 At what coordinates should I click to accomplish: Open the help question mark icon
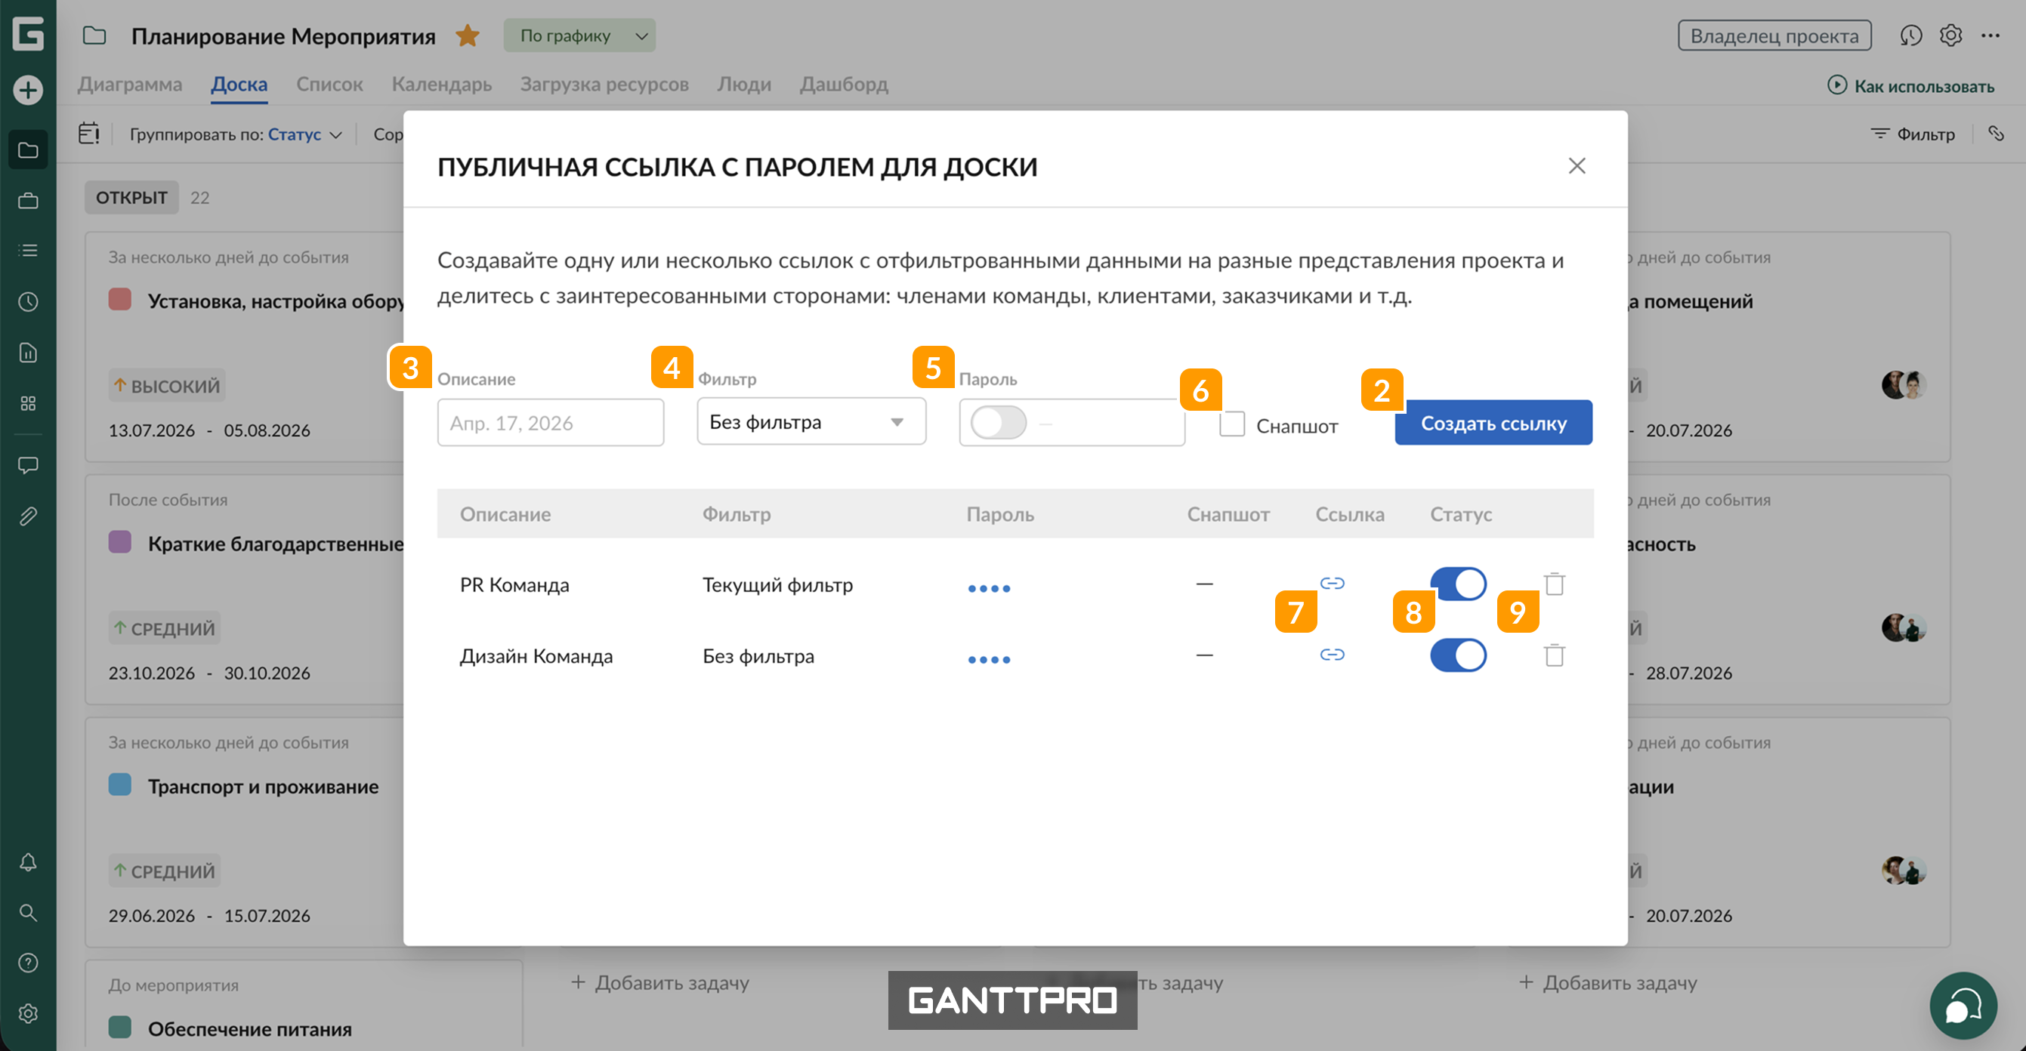28,963
